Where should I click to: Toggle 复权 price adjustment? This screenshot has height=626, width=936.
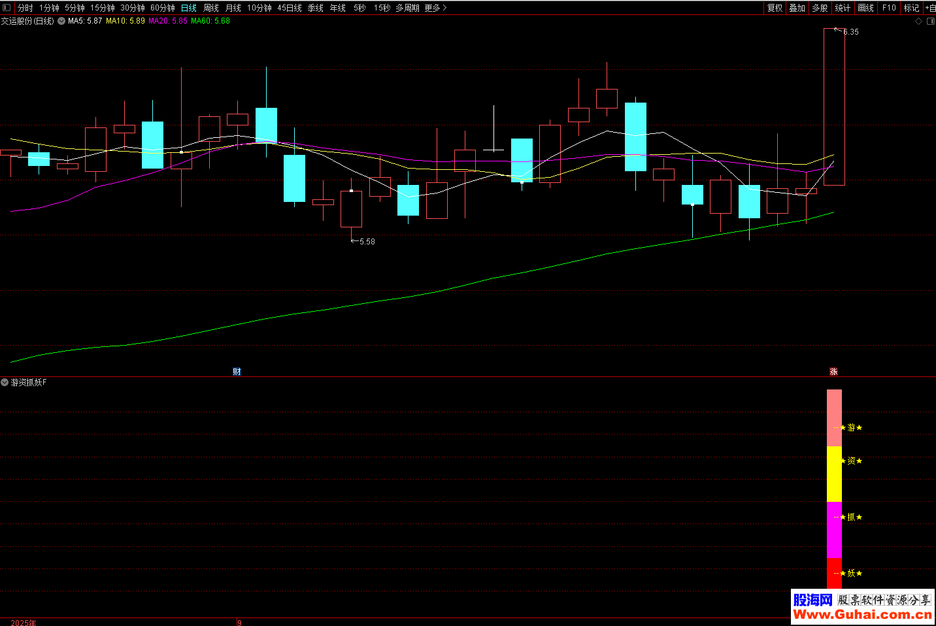pos(775,8)
